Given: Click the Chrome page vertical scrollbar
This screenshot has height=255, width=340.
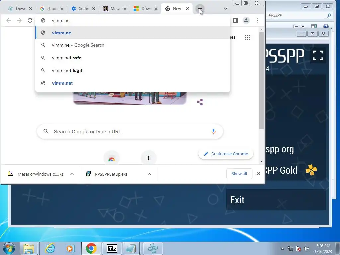Looking at the screenshot, I should click(261, 80).
